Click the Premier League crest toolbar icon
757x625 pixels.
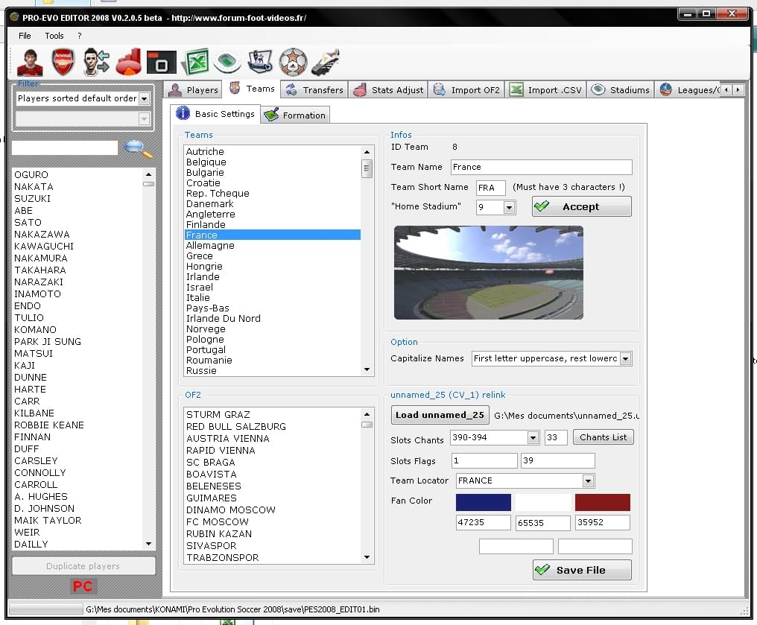[x=260, y=63]
